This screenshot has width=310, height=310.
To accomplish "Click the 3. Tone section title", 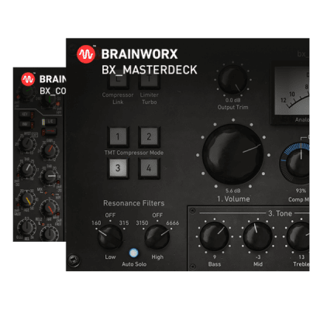I will click(x=280, y=214).
